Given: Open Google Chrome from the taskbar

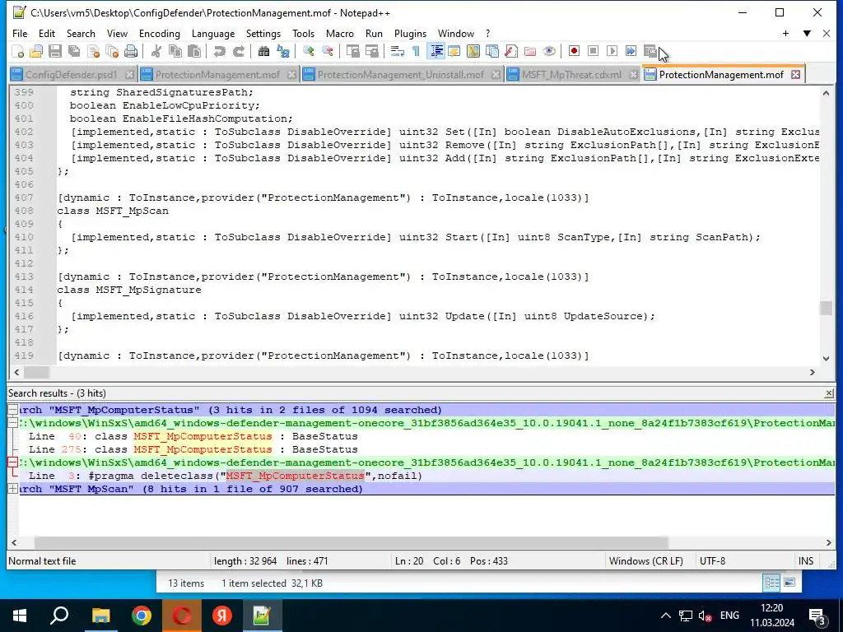Looking at the screenshot, I should point(142,616).
